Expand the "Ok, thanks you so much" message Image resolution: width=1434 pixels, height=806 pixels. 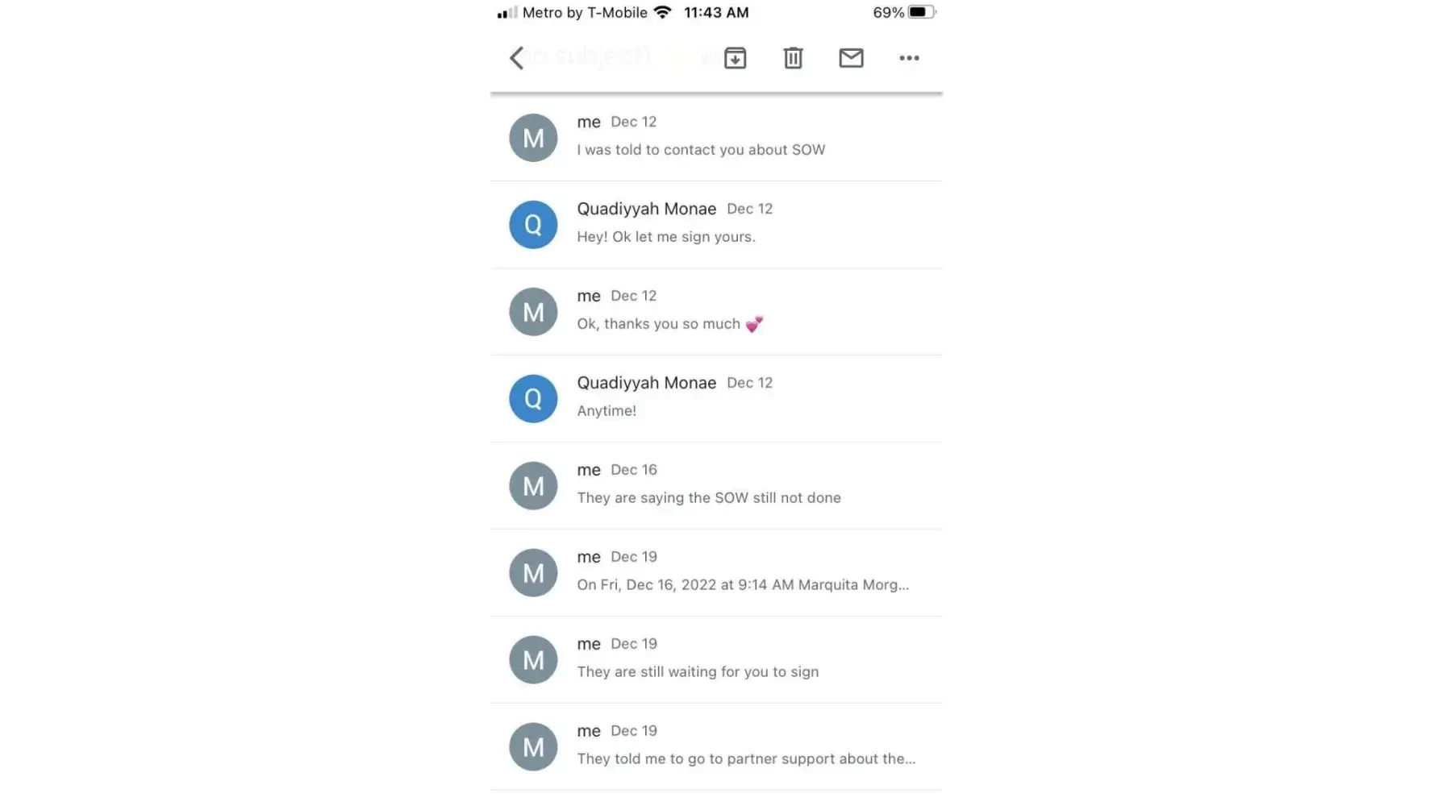716,312
